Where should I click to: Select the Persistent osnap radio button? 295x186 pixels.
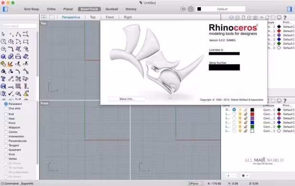[6, 104]
